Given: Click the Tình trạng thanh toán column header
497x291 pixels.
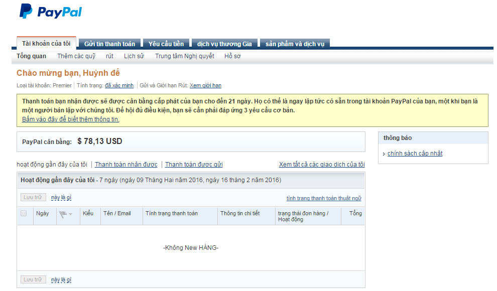Looking at the screenshot, I should coord(172,213).
